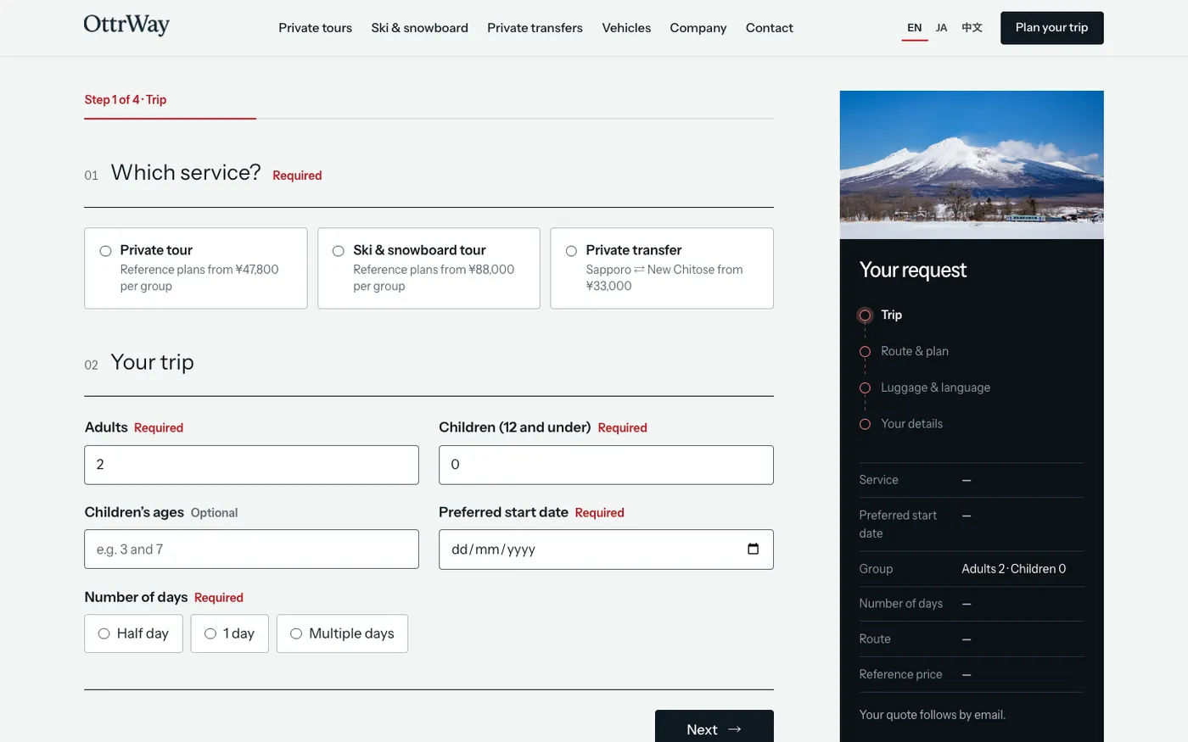This screenshot has height=742, width=1188.
Task: Open Contact nav item
Action: click(x=769, y=28)
